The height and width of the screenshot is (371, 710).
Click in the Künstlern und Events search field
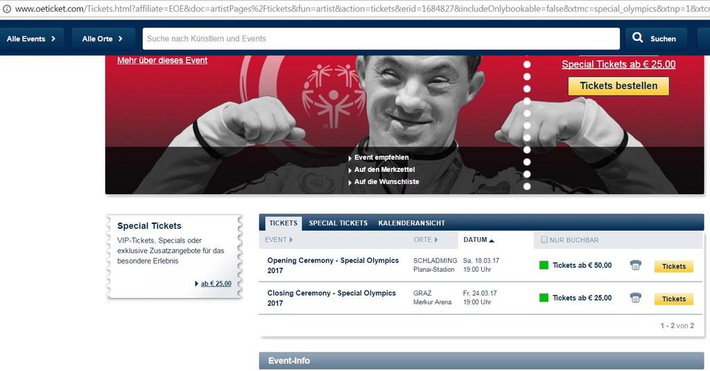381,39
